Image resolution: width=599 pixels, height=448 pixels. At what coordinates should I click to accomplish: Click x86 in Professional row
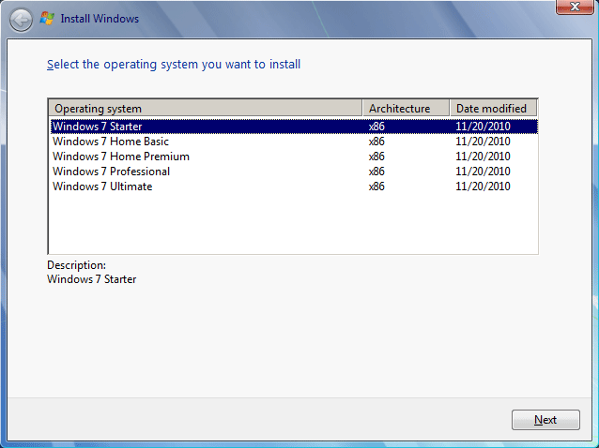pyautogui.click(x=376, y=172)
